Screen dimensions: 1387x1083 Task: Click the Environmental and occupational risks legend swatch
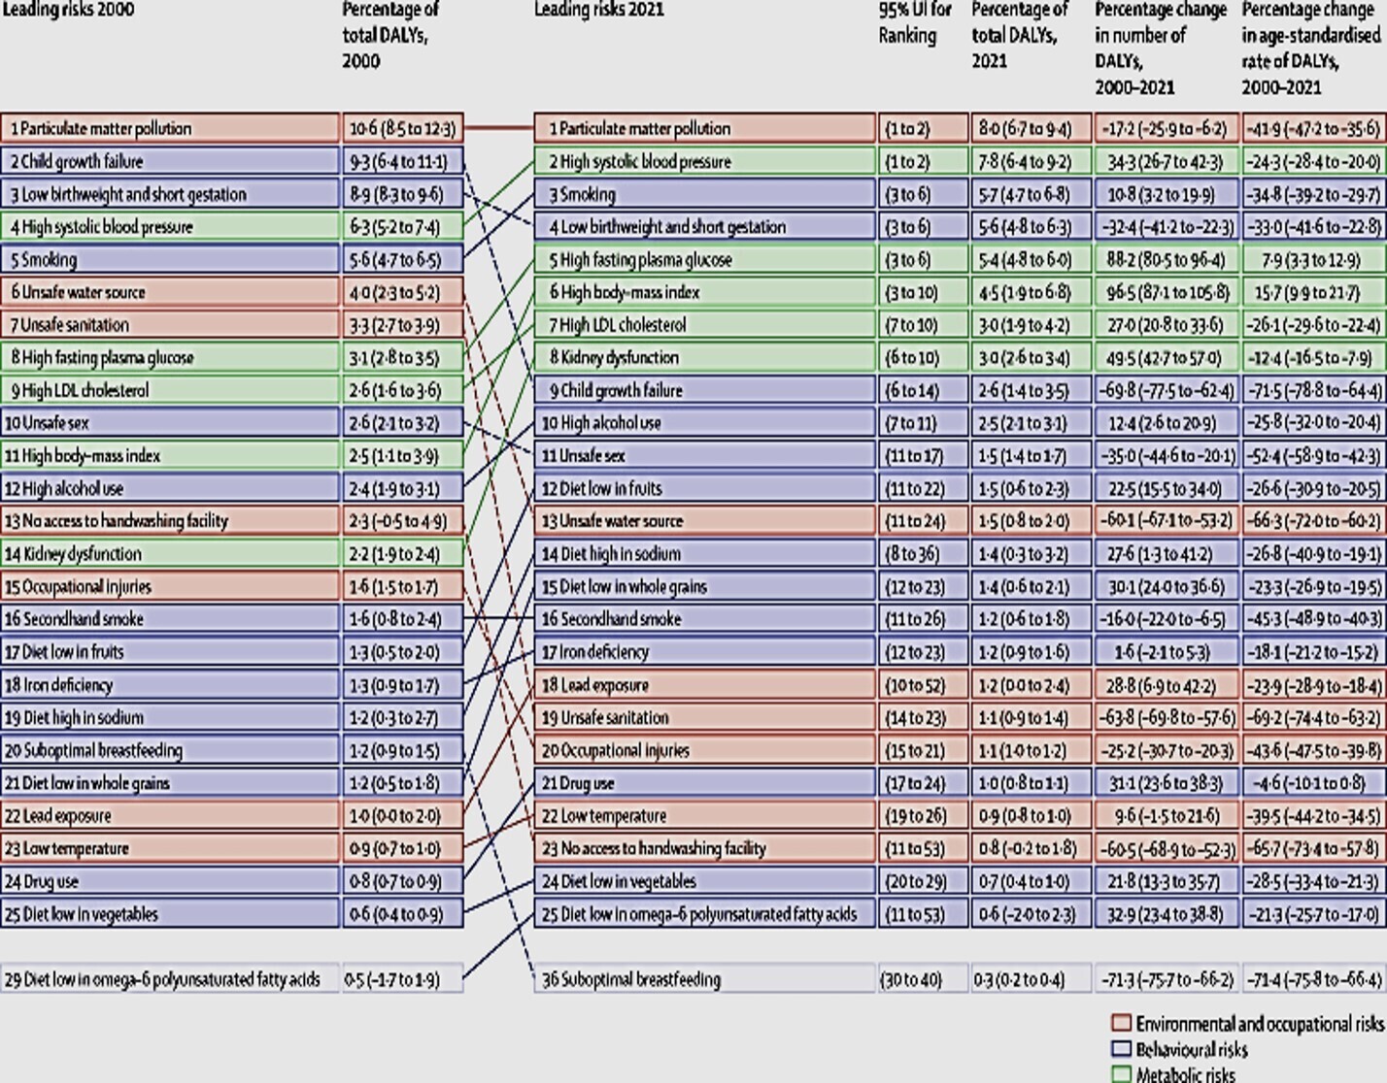point(1121,1024)
